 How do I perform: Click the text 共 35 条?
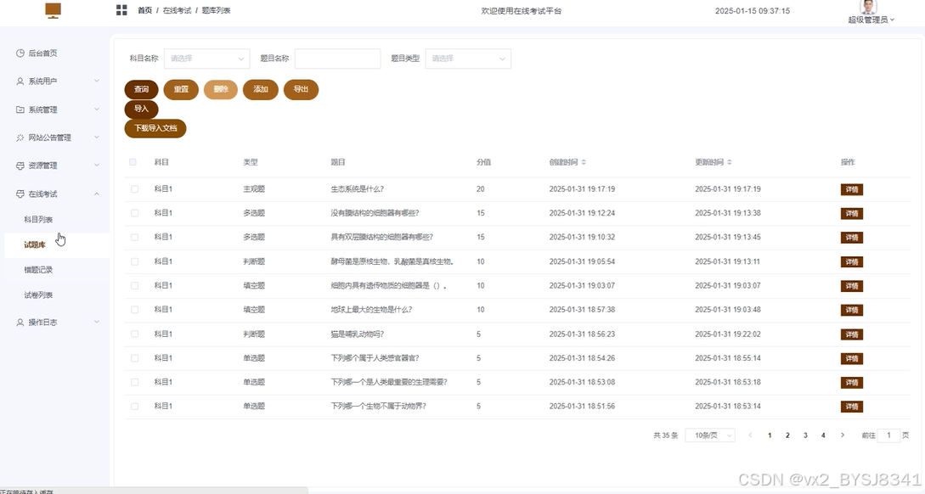pos(665,435)
